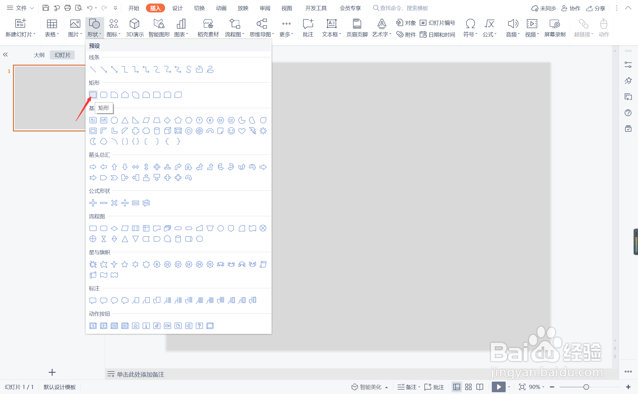Click the 协作 collaborate button

coord(571,8)
